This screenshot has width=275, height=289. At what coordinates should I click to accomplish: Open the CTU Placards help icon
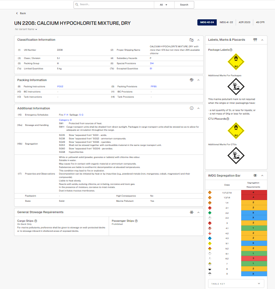click(x=228, y=119)
